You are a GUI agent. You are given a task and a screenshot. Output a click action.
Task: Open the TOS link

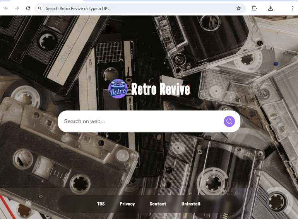(101, 204)
